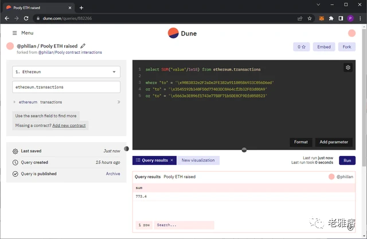367x239 pixels.
Task: Click the page vertical scrollbar
Action: [x=364, y=98]
